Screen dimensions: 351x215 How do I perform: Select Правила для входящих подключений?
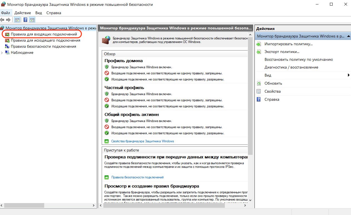44,34
